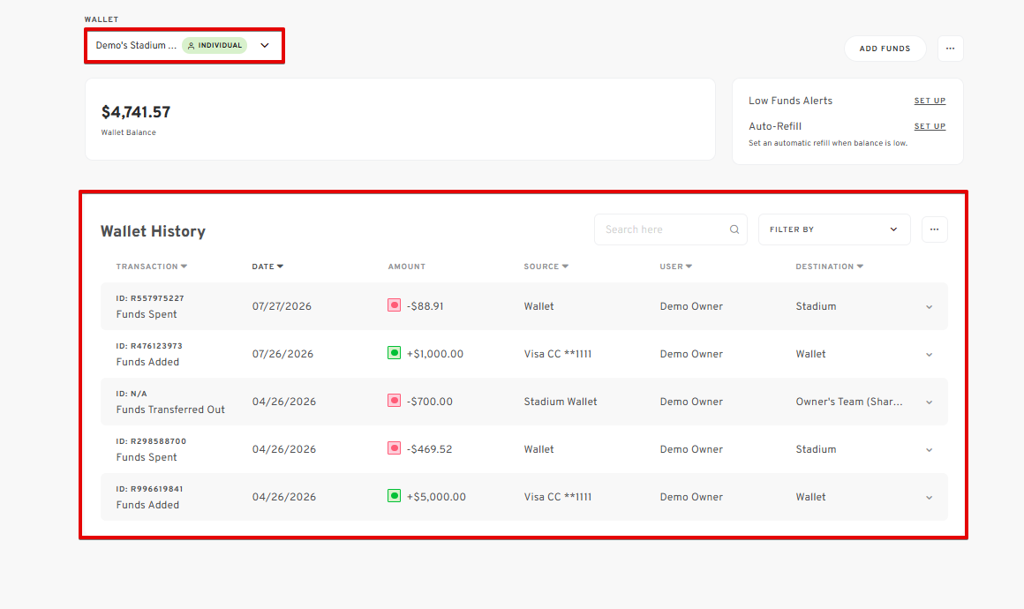The image size is (1024, 609).
Task: Expand the R996619841 transaction row
Action: (929, 498)
